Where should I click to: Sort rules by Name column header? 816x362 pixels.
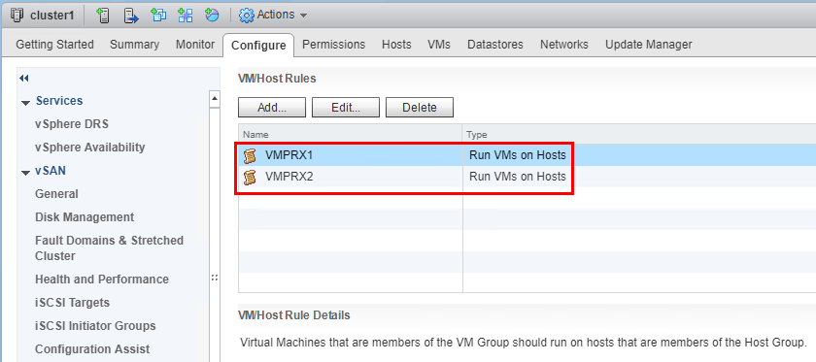pos(351,135)
